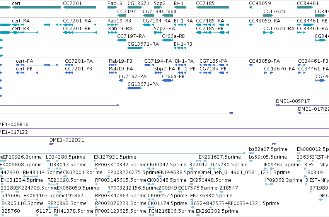329x217 pixels.
Task: Select the cert gene feature bar
Action: 36,7
